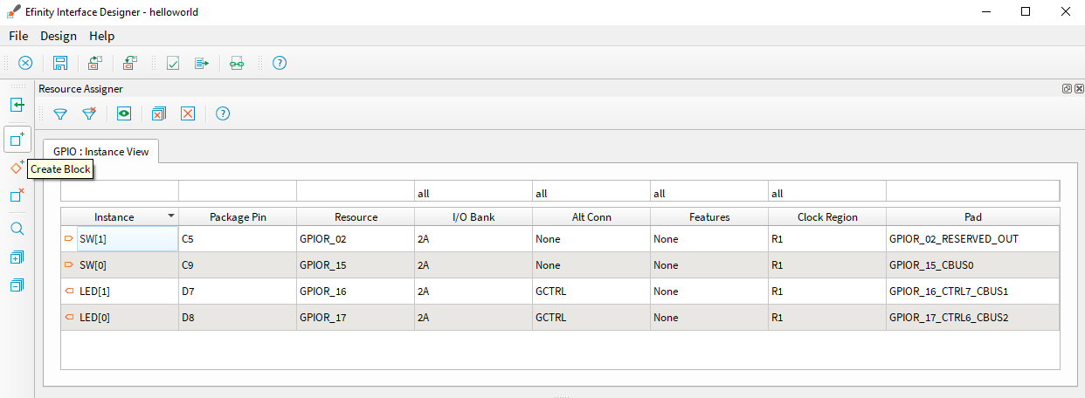
Task: Open the Design menu
Action: (59, 36)
